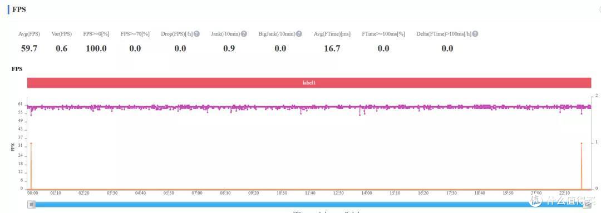
Task: Click the 61 value on FPS axis
Action: (x=21, y=104)
